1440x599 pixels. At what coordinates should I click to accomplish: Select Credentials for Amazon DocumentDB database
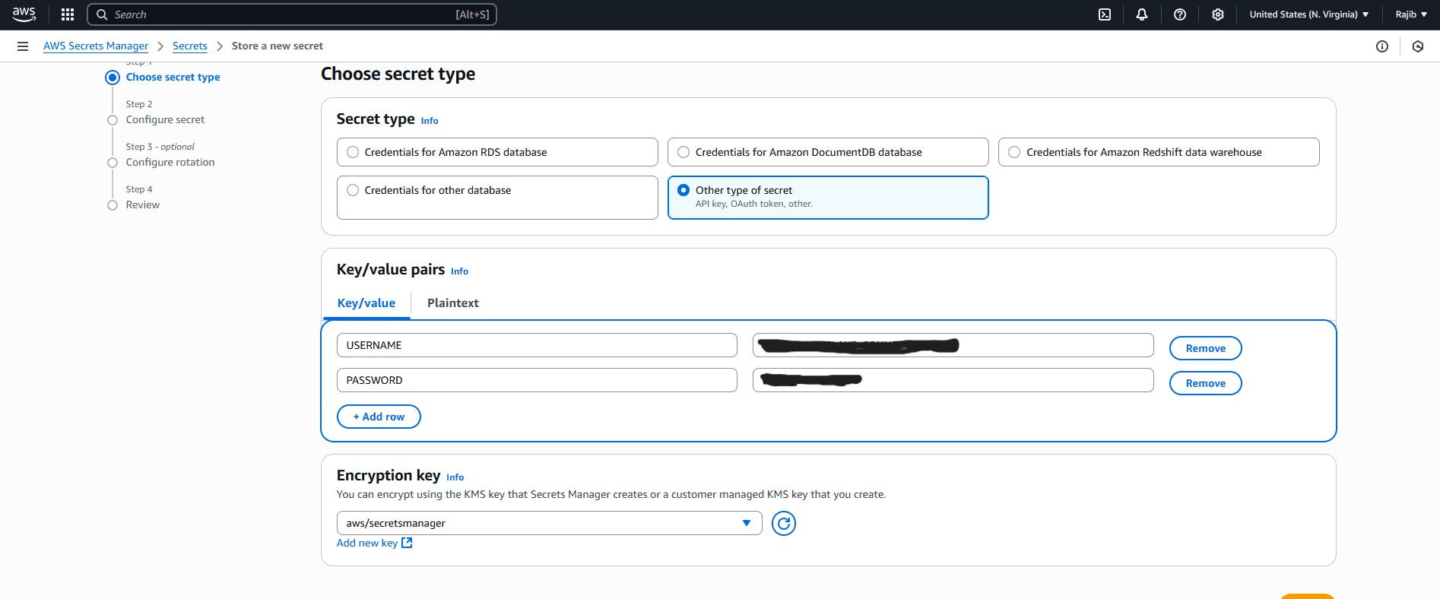click(684, 152)
